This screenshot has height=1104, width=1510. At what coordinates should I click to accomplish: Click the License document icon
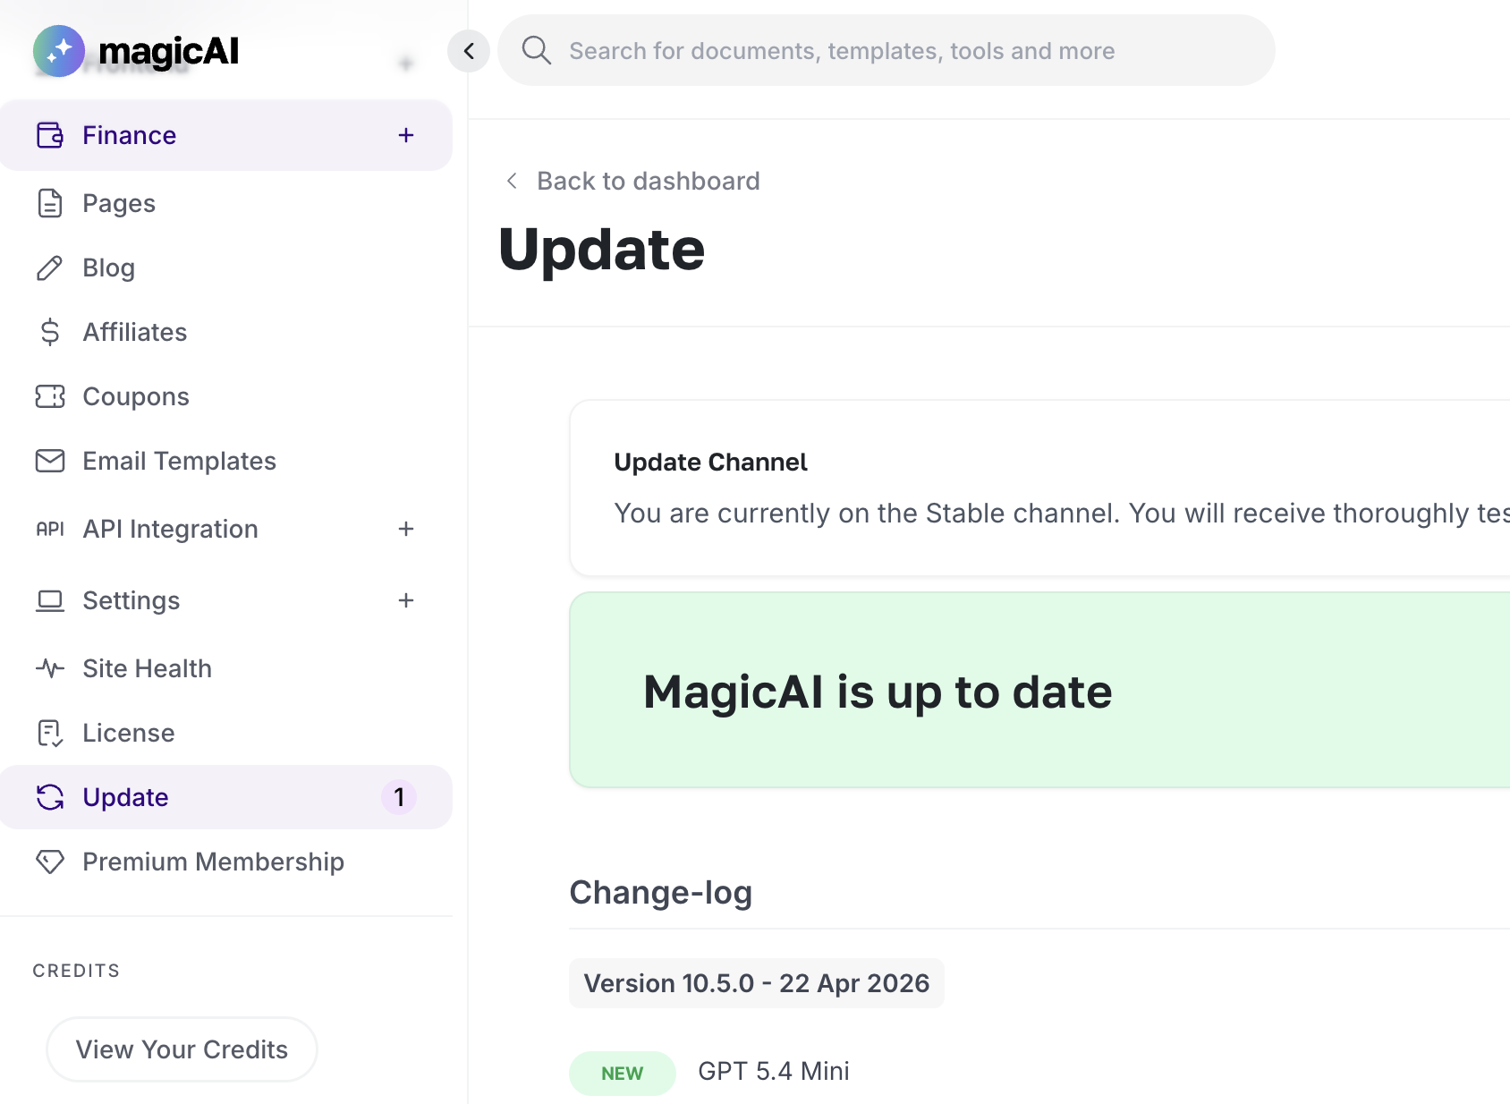[50, 733]
